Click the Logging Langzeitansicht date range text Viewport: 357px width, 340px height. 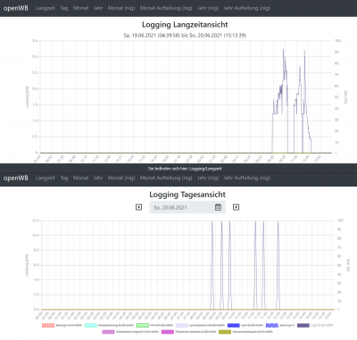click(185, 36)
